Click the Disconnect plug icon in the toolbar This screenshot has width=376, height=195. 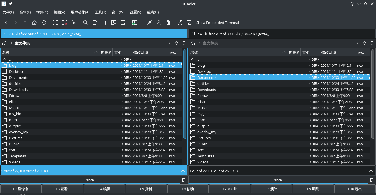click(149, 23)
